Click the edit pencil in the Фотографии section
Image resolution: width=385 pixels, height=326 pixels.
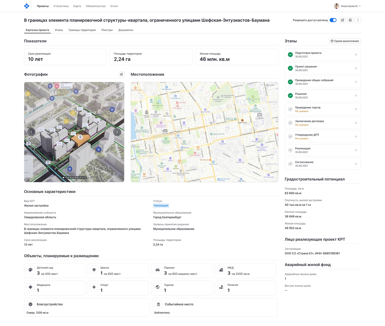[x=121, y=74]
